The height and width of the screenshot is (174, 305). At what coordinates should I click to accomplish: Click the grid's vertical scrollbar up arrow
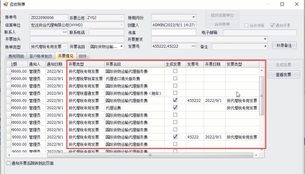(x=261, y=64)
